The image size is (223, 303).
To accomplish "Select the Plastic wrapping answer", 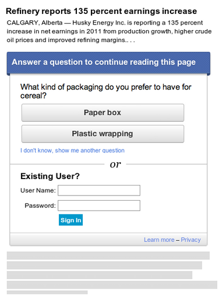I will tap(102, 134).
